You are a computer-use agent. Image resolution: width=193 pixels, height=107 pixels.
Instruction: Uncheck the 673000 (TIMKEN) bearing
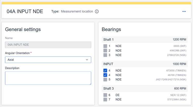tap(105, 70)
